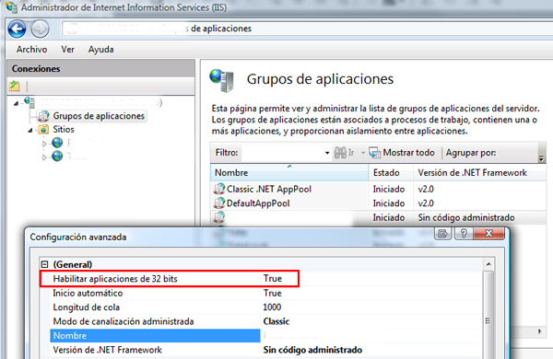Collapse the (General) property section
This screenshot has height=359, width=553.
pos(44,264)
